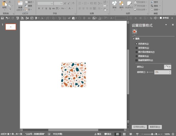Open Shape Fill (形状填充) menu

click(140, 2)
